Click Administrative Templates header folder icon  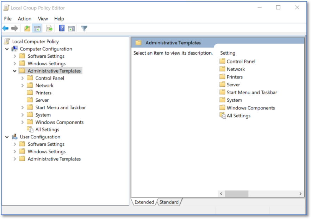coord(138,43)
